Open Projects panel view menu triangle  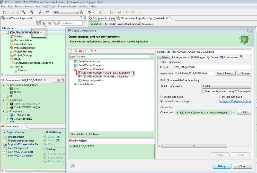click(x=85, y=22)
